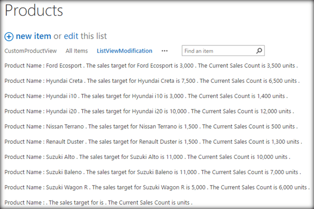Viewport: 314px width, 209px height.
Task: Click the new item link
Action: click(x=33, y=36)
